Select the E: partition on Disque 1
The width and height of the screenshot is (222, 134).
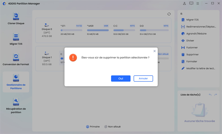coord(62,58)
